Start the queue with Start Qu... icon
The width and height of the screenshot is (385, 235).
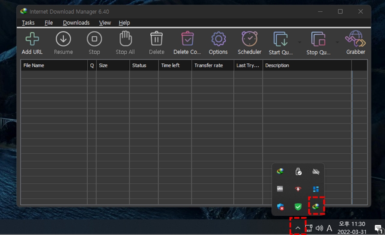(x=281, y=43)
